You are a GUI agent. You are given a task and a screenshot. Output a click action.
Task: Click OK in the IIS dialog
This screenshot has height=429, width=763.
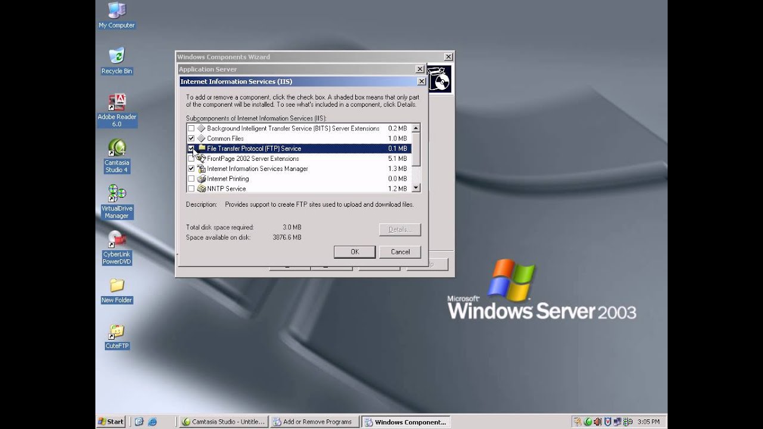355,252
